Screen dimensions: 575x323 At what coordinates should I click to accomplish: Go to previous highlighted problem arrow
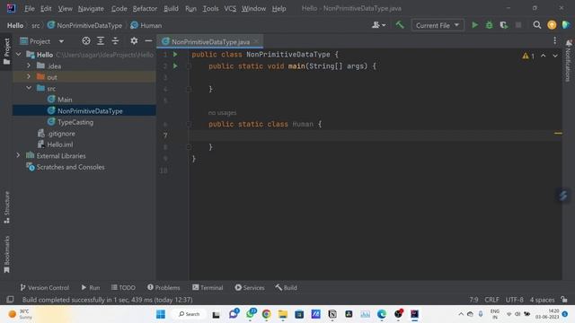[543, 56]
